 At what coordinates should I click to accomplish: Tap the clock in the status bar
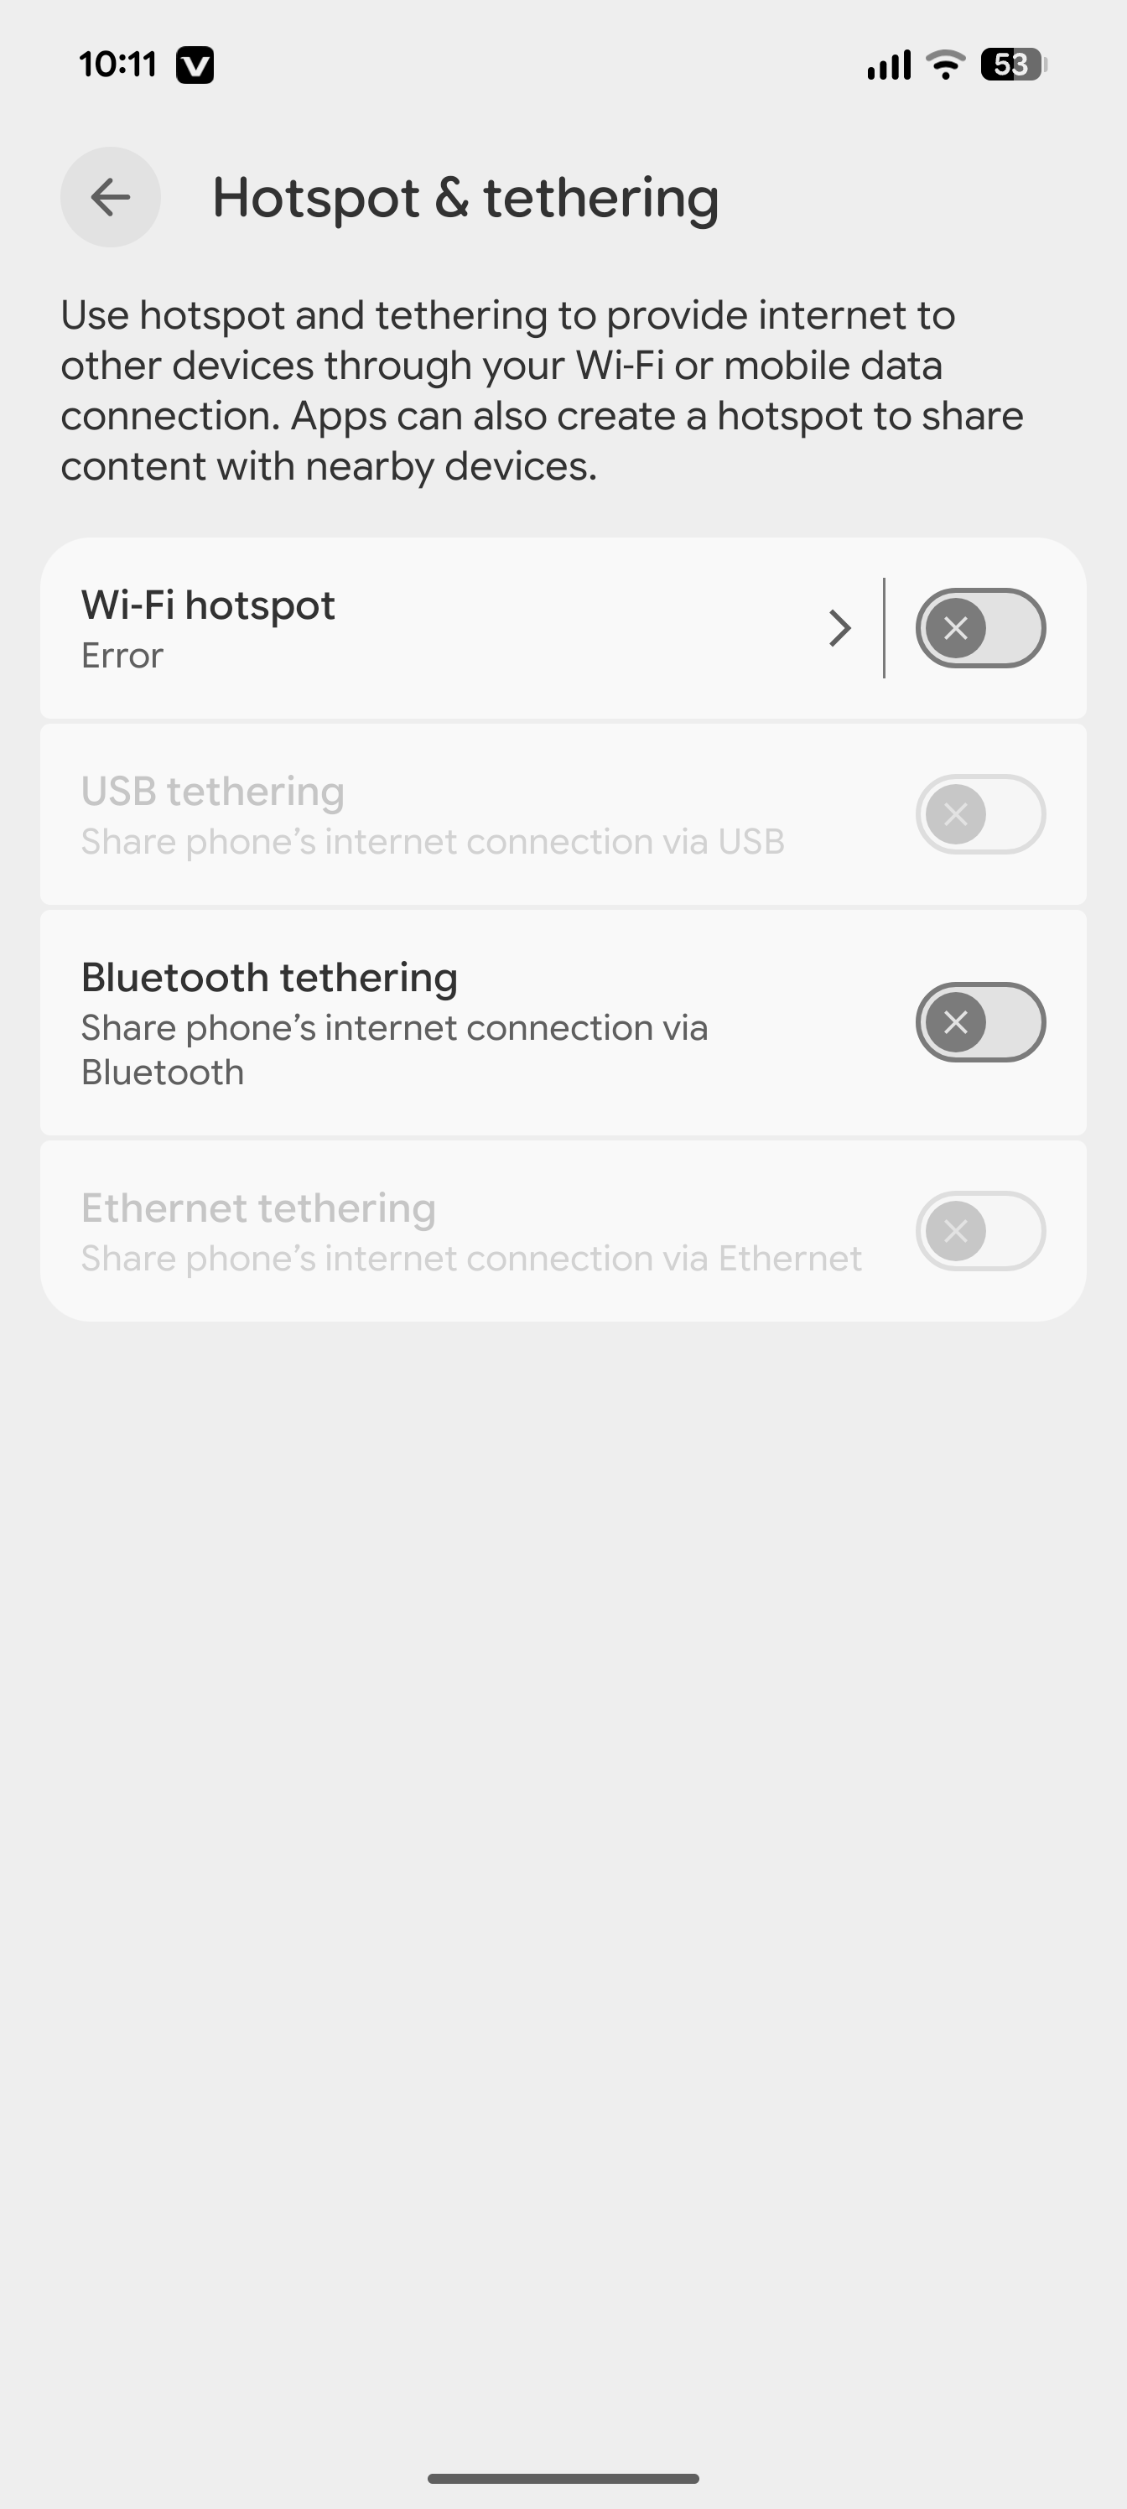(x=118, y=65)
